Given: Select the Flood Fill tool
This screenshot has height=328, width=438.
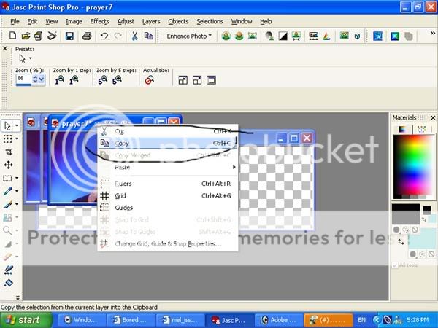Looking at the screenshot, I should (x=8, y=283).
